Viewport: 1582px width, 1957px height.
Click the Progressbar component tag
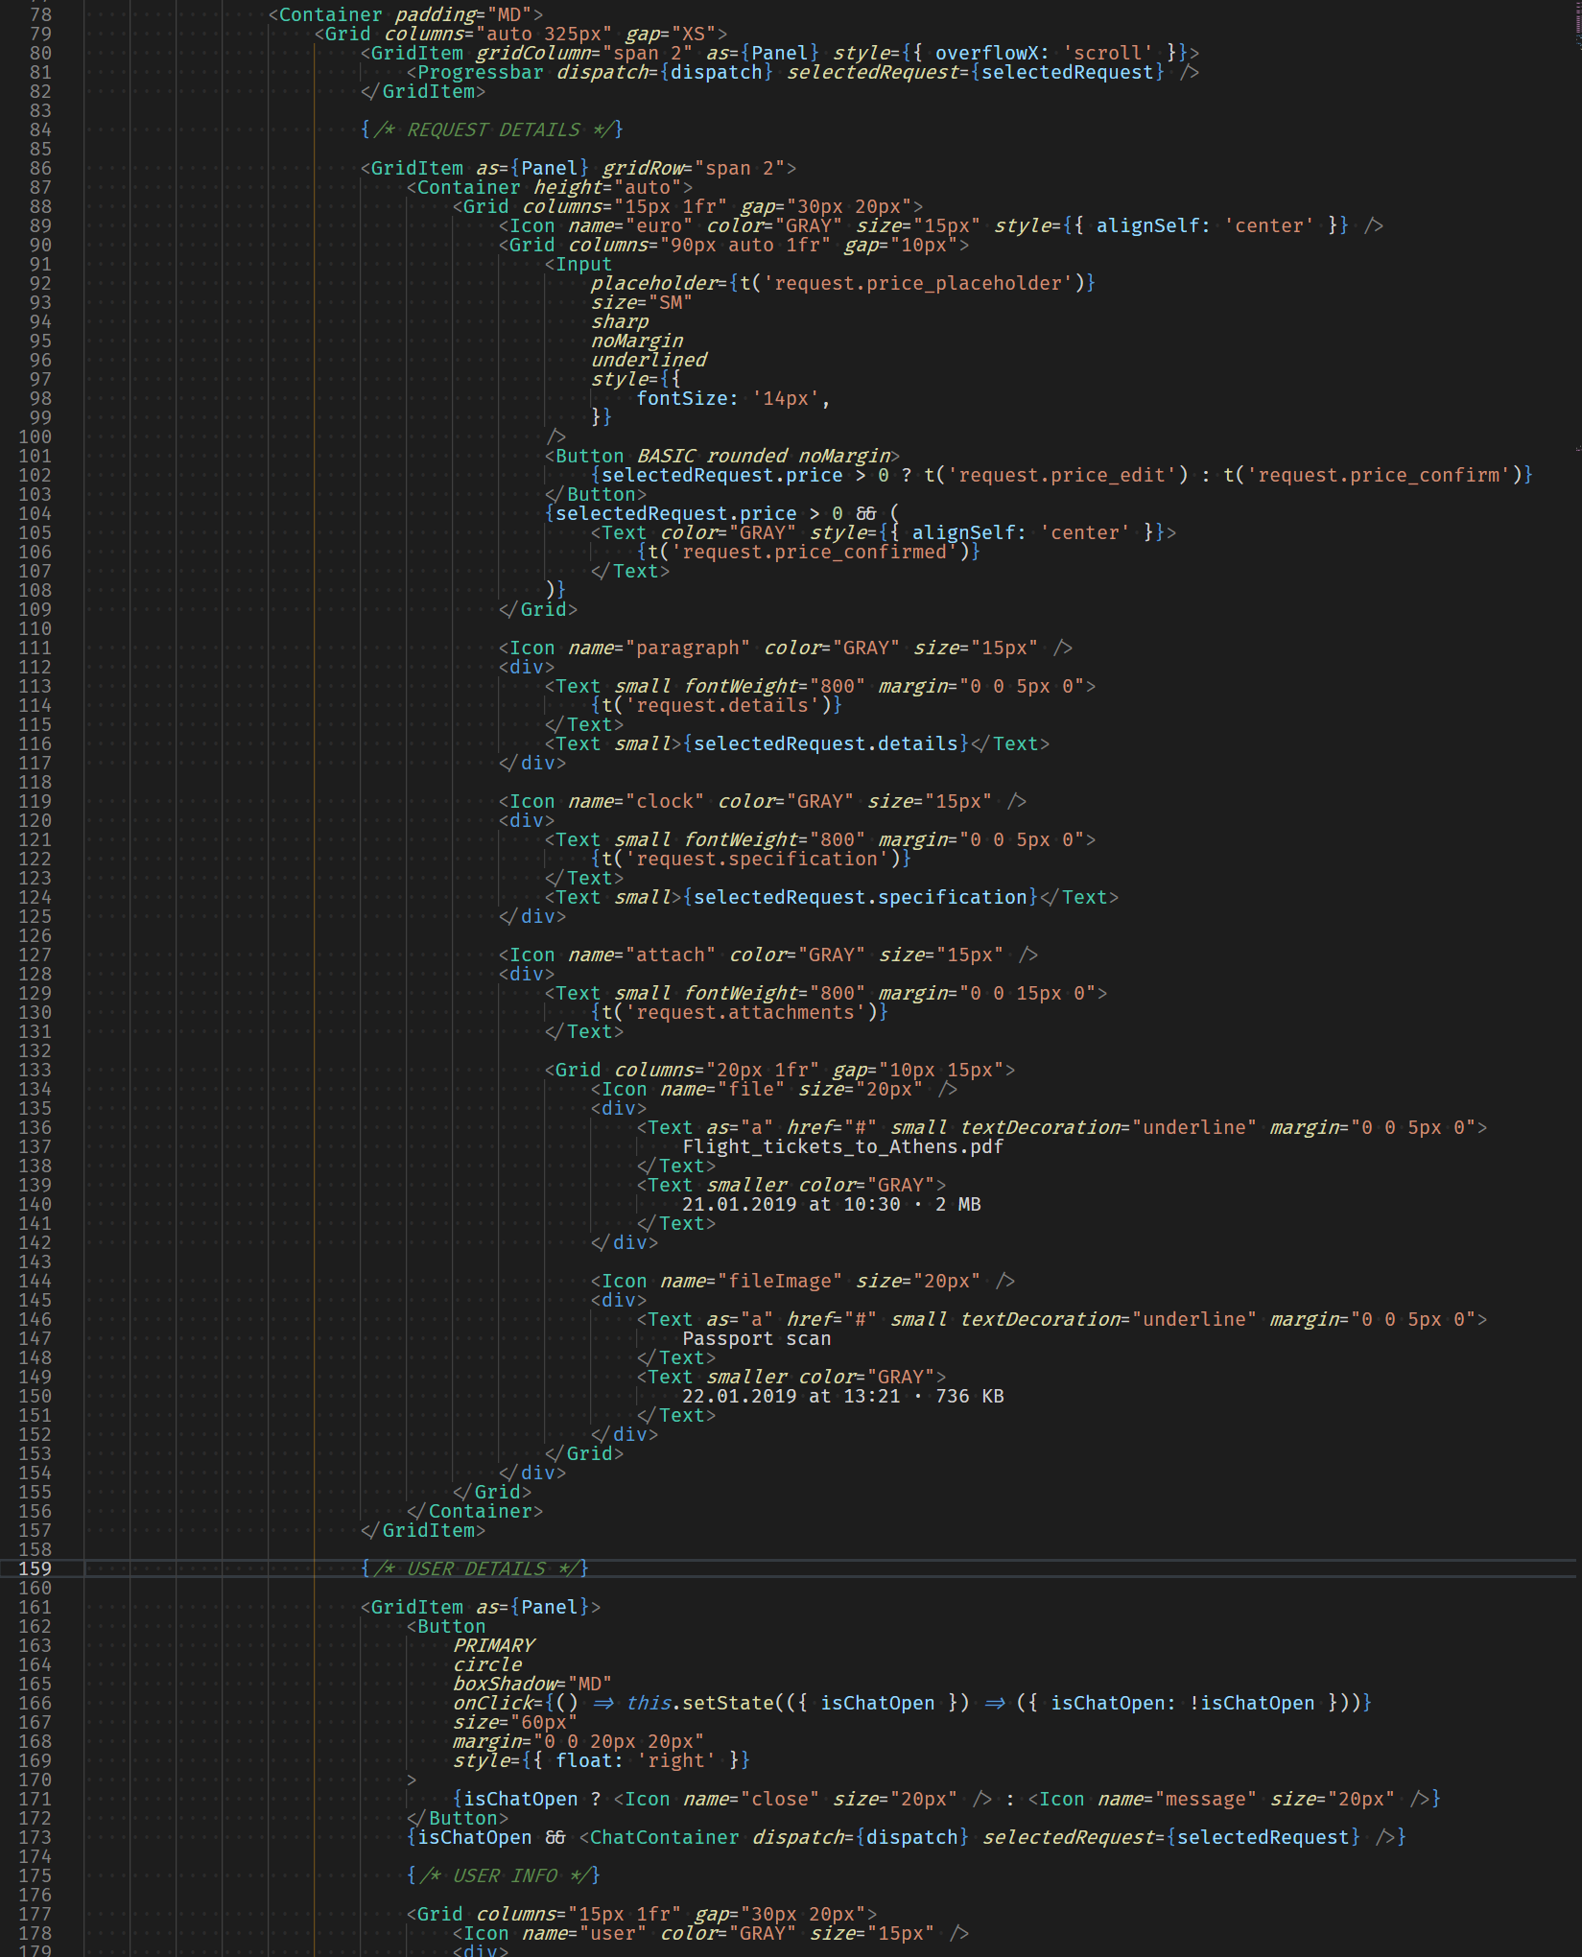coord(478,72)
